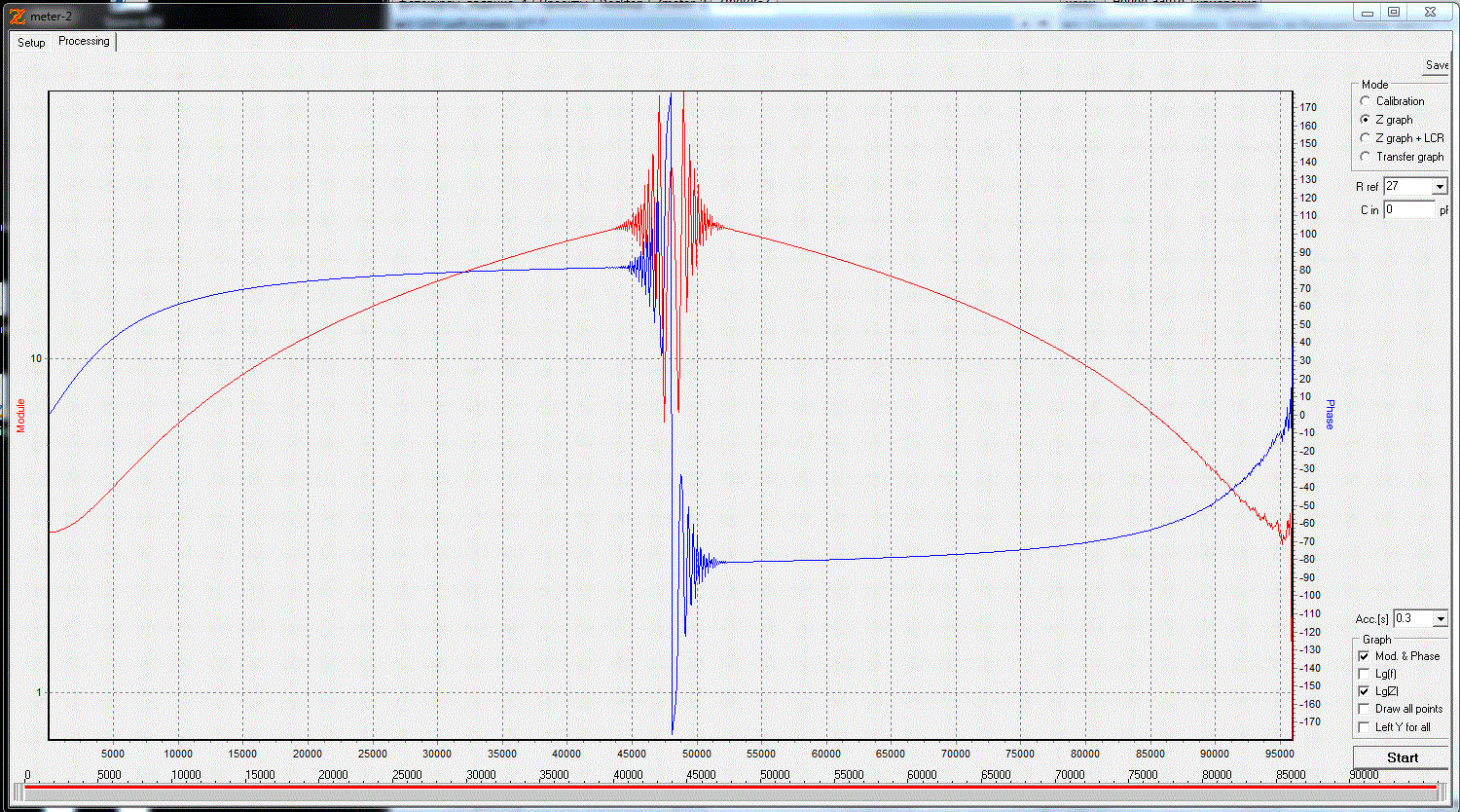Maximize the meter-2 window
Image resolution: width=1460 pixels, height=812 pixels.
click(1394, 12)
